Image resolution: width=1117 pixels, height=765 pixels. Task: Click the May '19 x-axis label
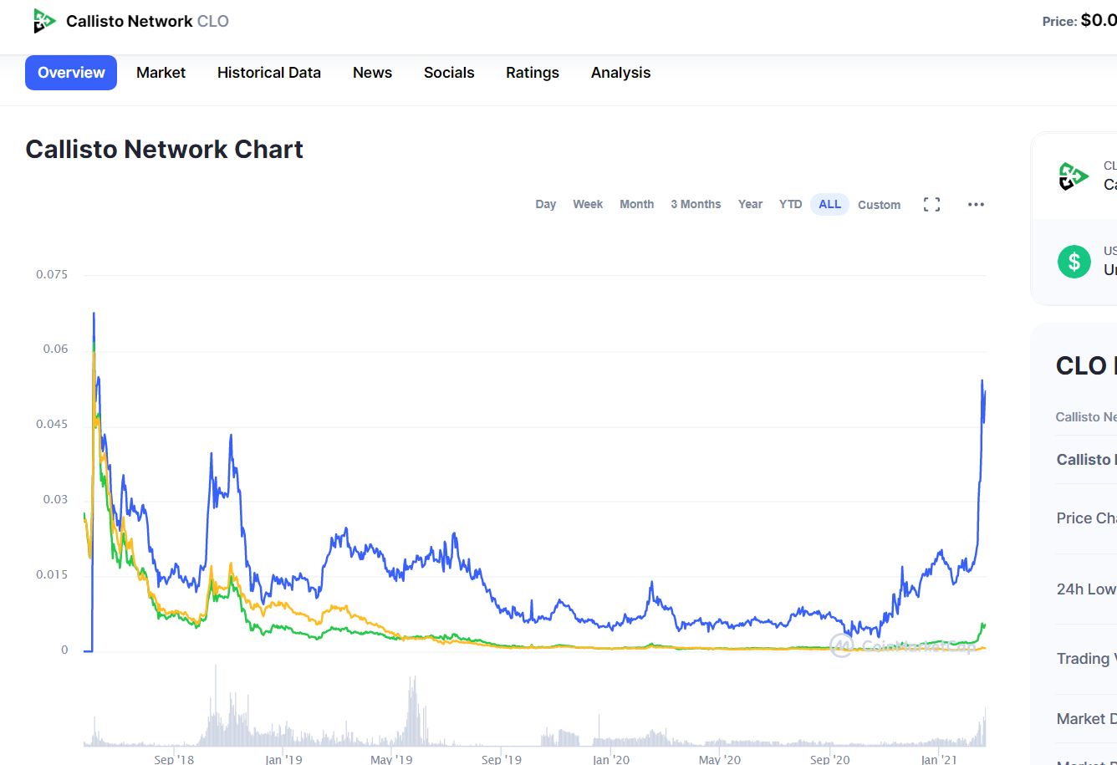pyautogui.click(x=391, y=758)
